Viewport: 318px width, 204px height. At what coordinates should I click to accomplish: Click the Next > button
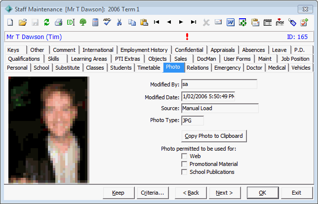(x=225, y=193)
